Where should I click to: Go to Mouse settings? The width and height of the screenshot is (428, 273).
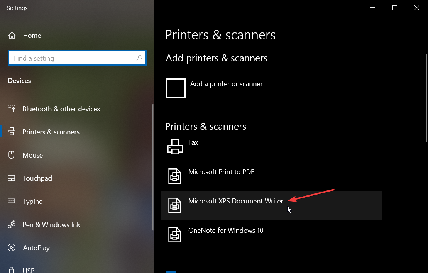point(33,155)
